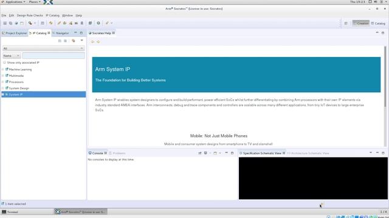
Task: Click the black schematic view canvas
Action: 313,178
